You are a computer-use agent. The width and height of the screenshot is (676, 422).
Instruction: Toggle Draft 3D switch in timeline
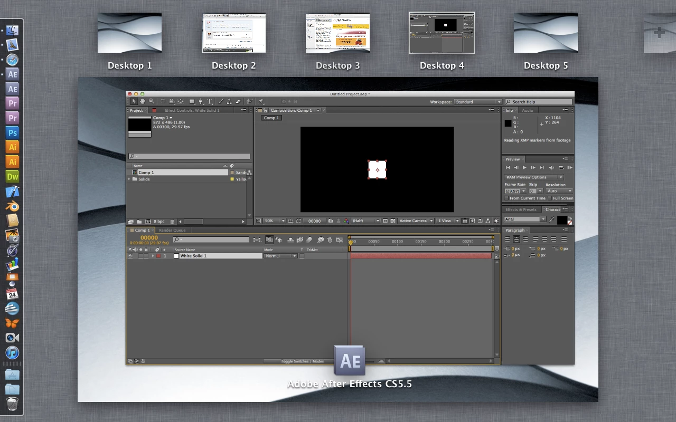[278, 240]
